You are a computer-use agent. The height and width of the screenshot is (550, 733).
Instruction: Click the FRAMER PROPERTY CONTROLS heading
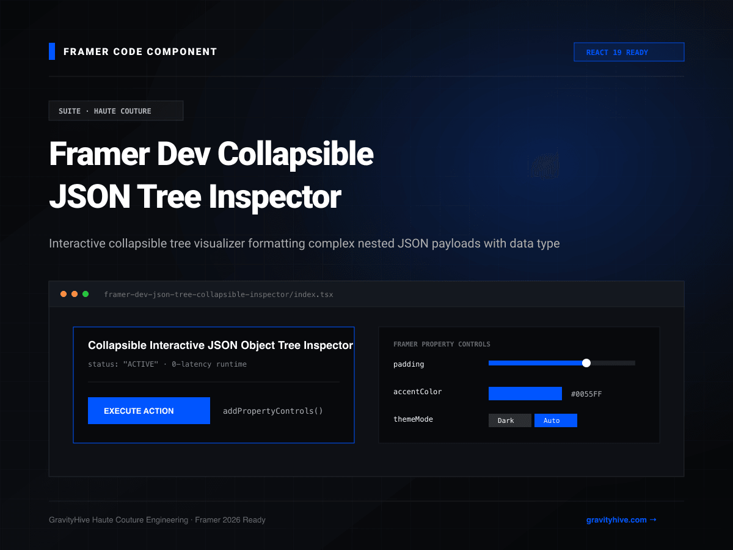[x=442, y=344]
